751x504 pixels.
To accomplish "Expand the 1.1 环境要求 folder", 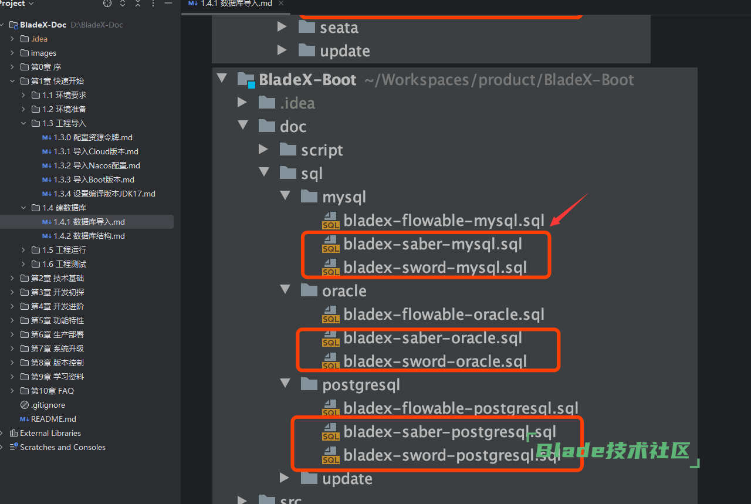I will 23,95.
